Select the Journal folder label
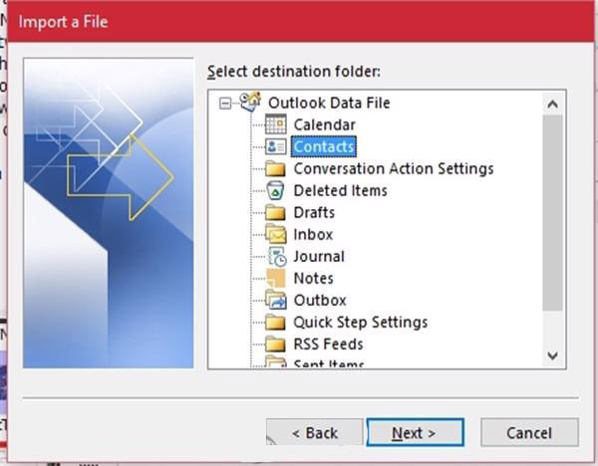 [x=319, y=256]
